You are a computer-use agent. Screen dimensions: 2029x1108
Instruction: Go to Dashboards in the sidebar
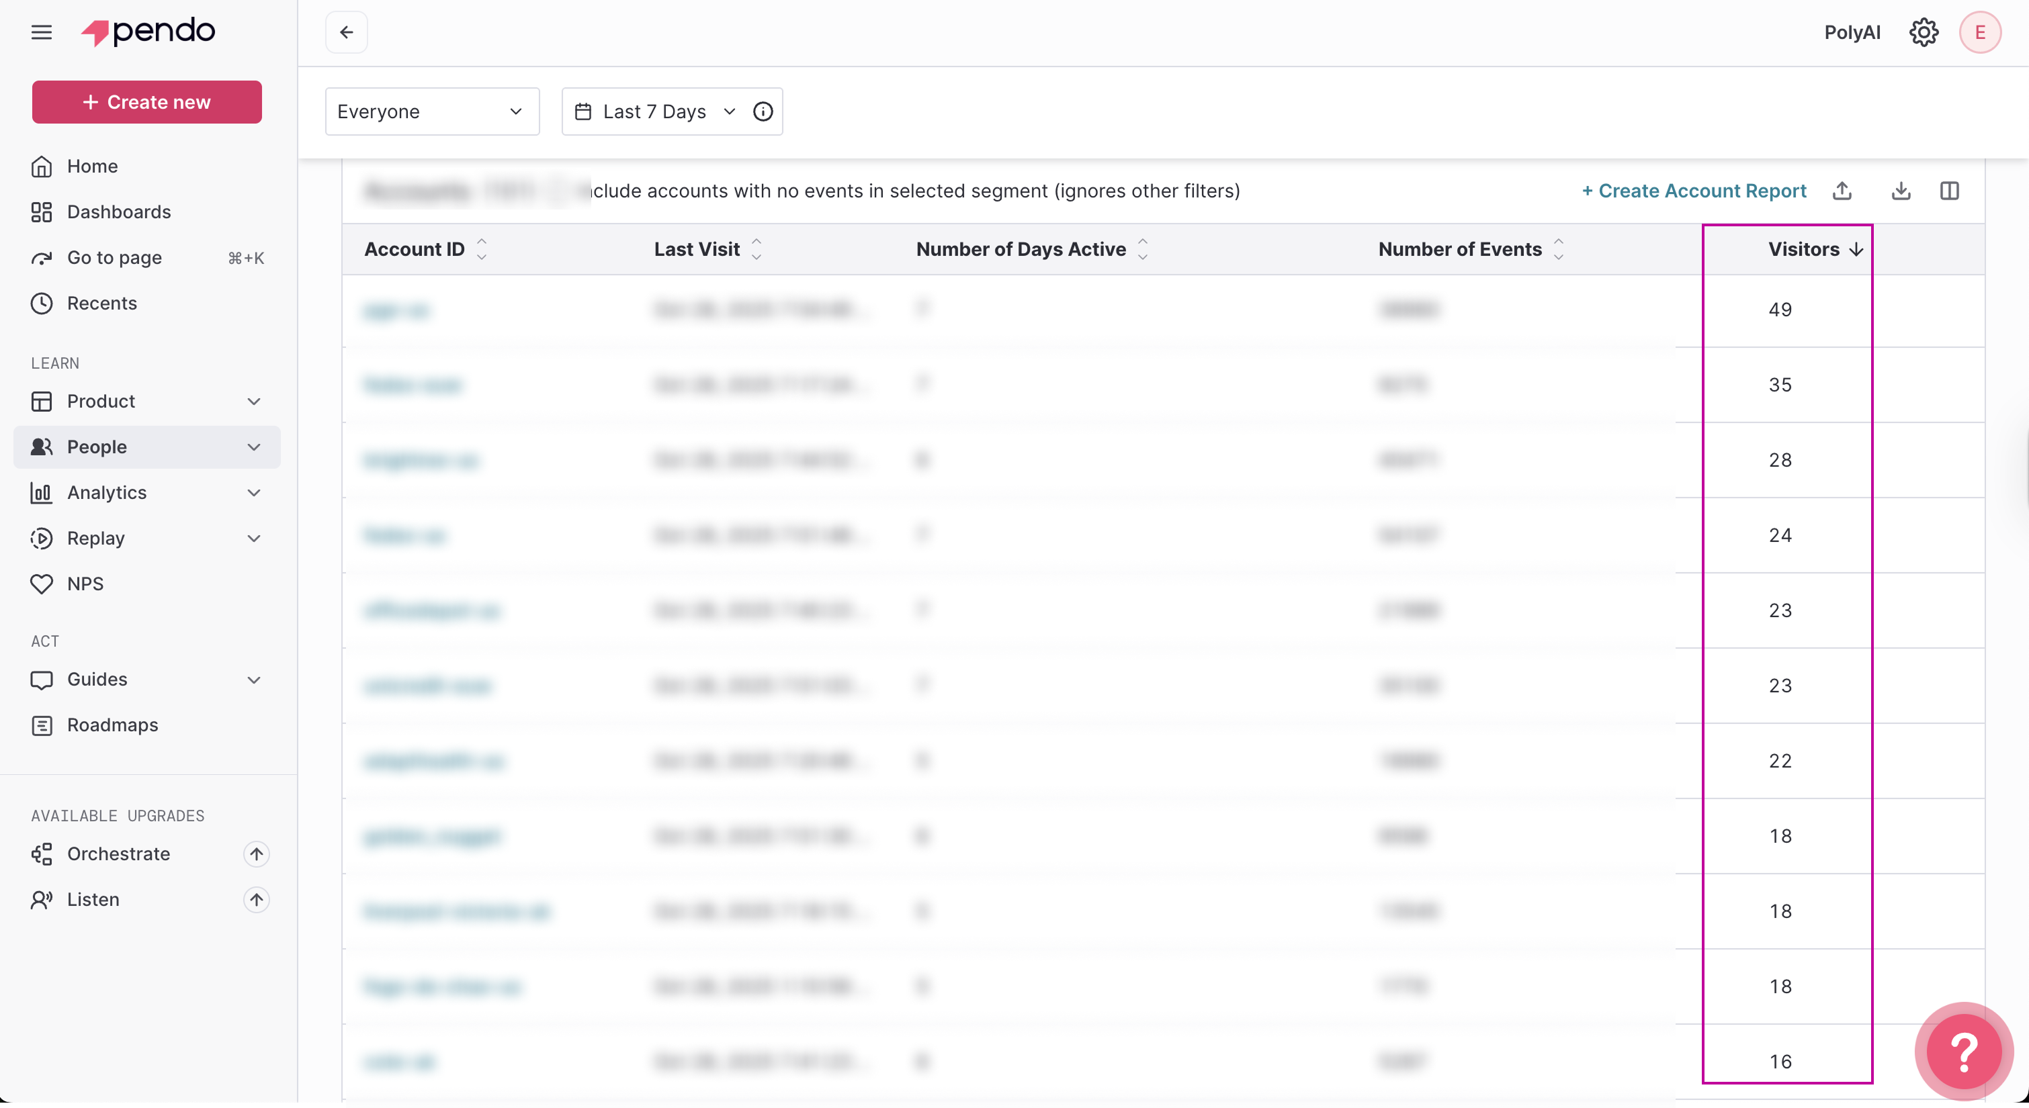(x=119, y=212)
